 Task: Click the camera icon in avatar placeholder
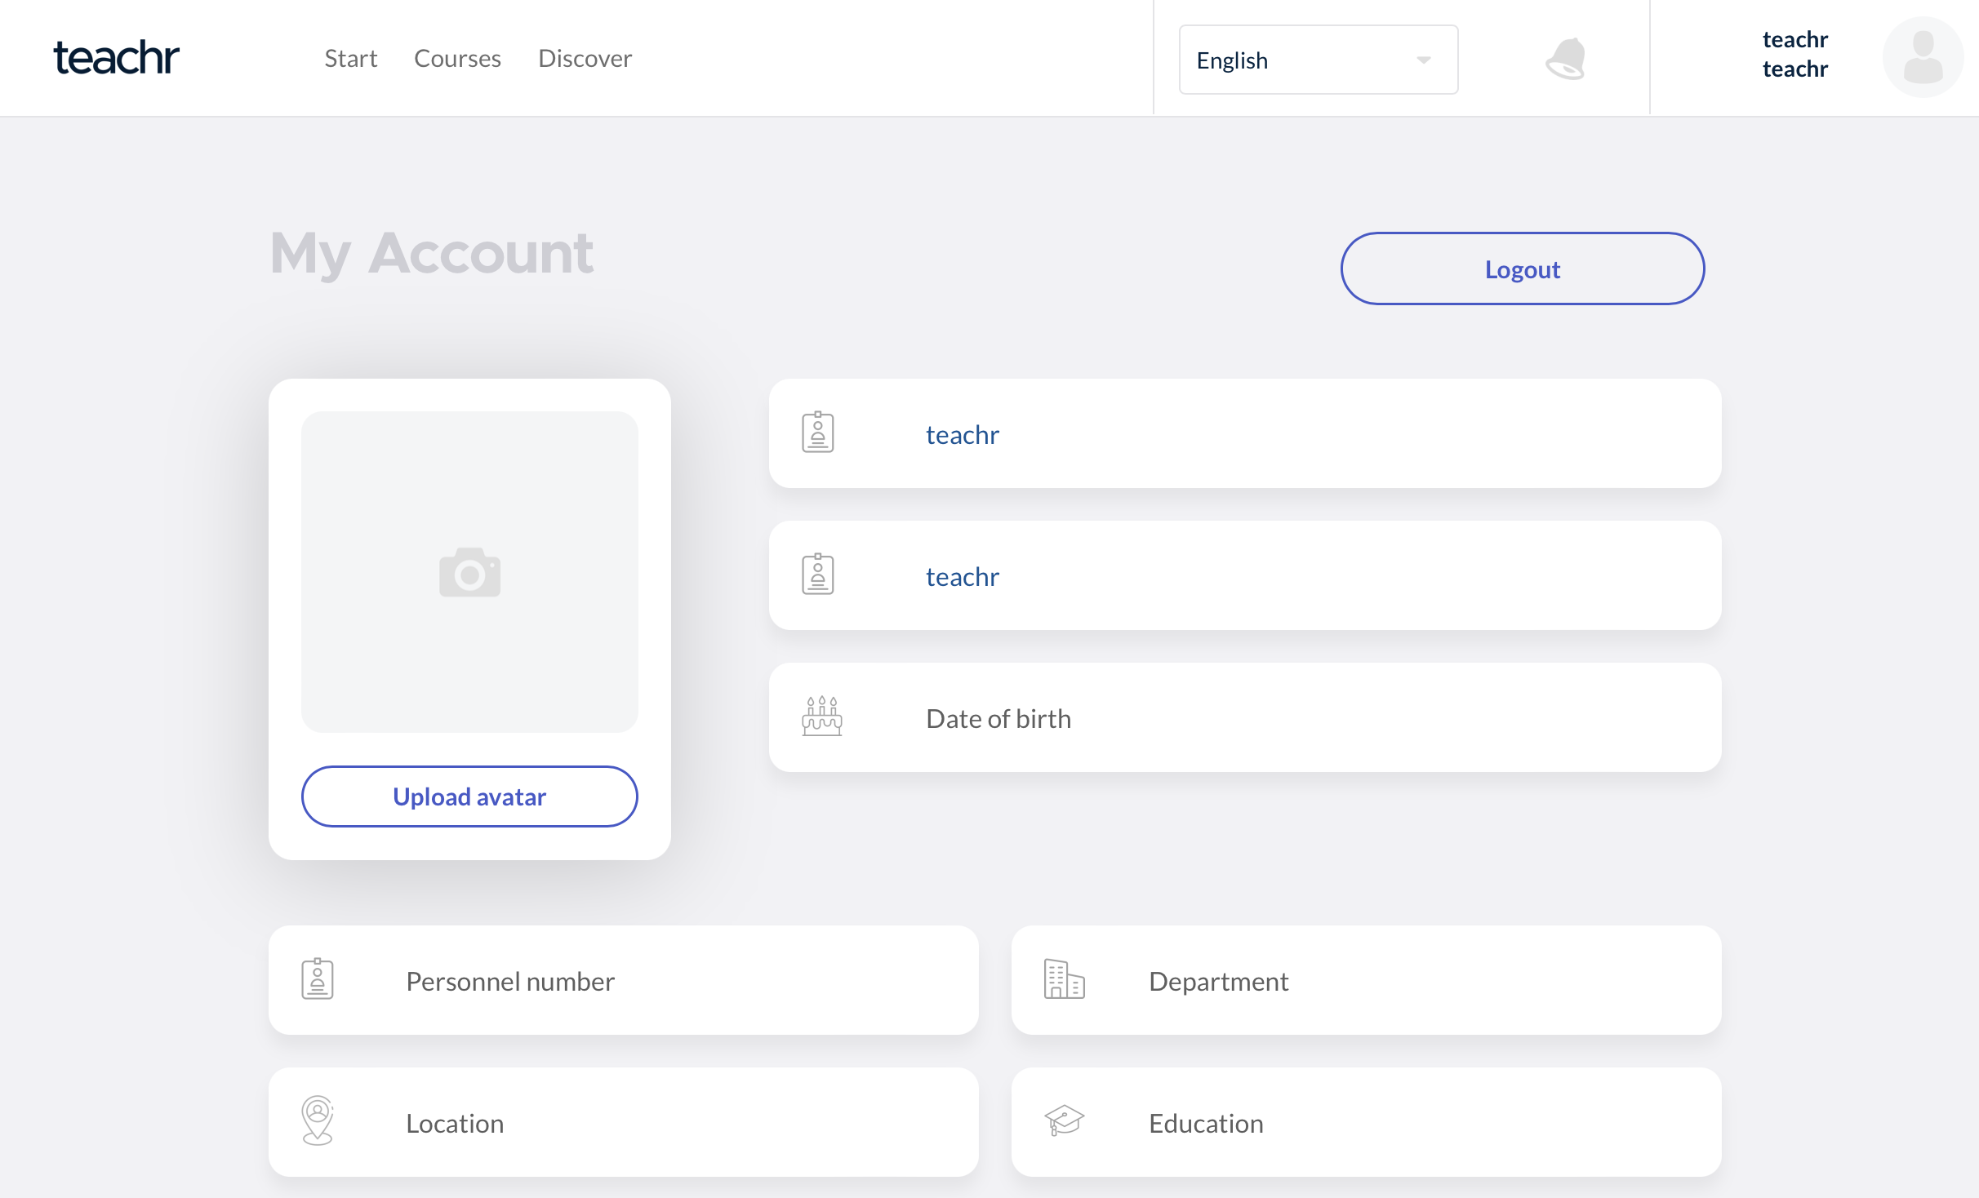click(469, 572)
